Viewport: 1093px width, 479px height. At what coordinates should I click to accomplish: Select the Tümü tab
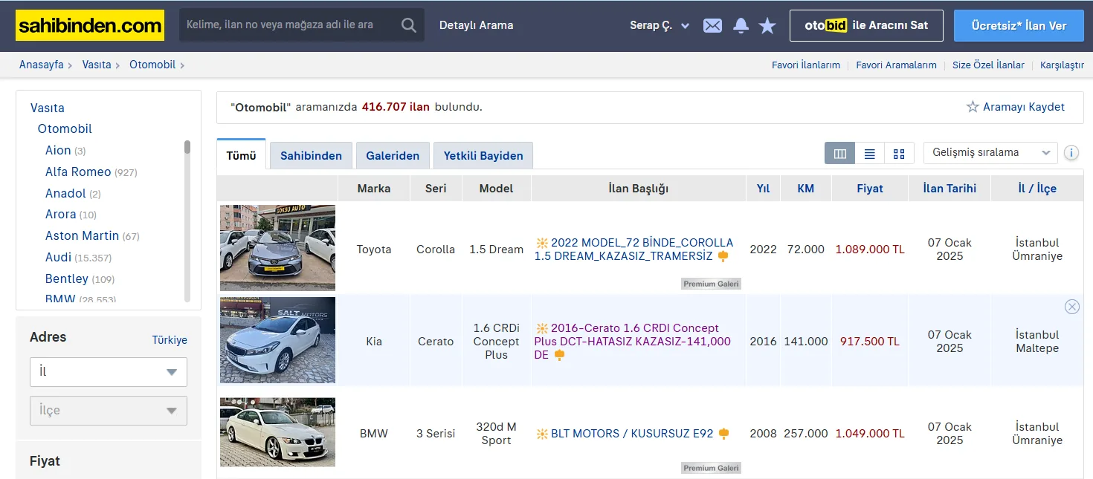coord(241,155)
